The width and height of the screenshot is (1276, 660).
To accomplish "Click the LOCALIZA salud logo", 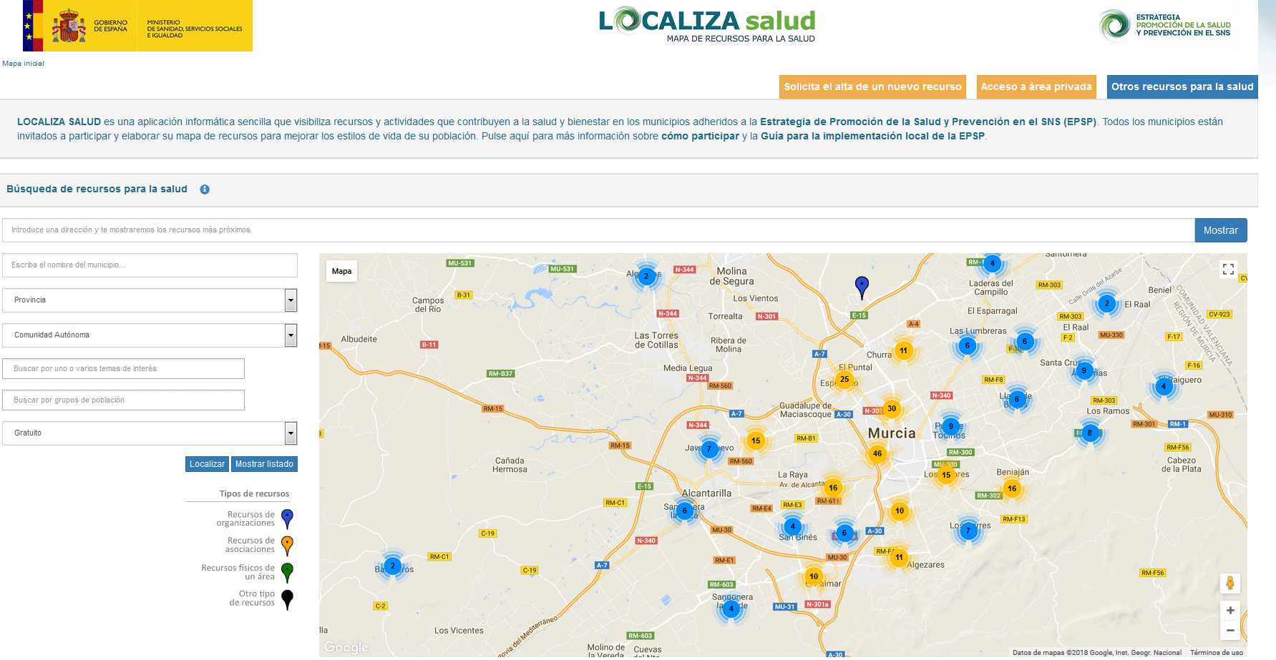I will pyautogui.click(x=707, y=25).
